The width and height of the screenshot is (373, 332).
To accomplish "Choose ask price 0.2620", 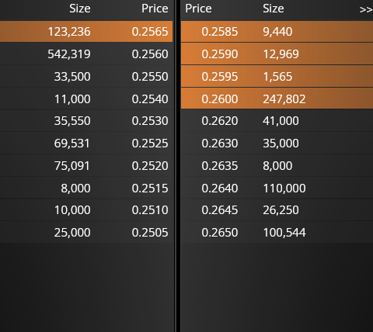I will click(x=220, y=121).
